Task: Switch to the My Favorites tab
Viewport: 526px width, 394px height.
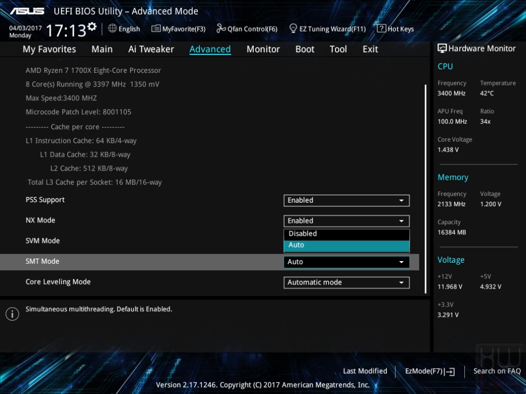Action: pyautogui.click(x=49, y=49)
